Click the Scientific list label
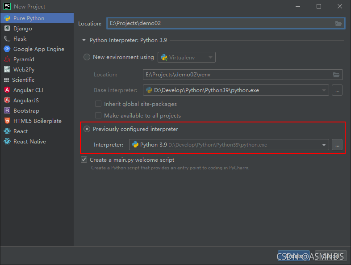The height and width of the screenshot is (265, 351). pyautogui.click(x=23, y=80)
